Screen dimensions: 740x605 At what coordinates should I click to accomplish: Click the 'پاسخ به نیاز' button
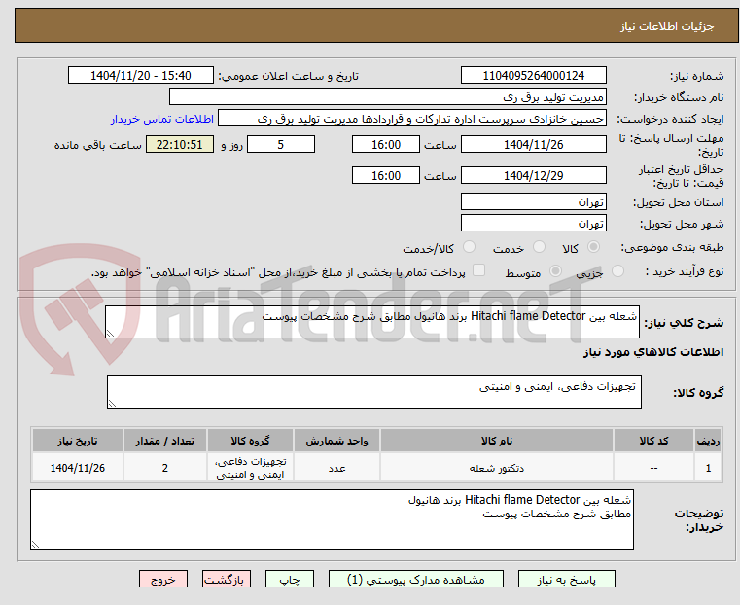click(x=566, y=579)
